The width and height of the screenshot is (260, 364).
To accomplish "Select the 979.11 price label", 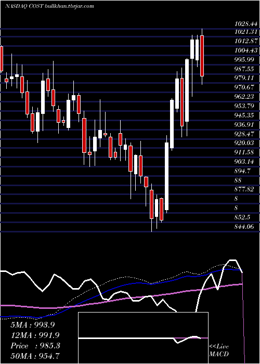I will point(244,78).
